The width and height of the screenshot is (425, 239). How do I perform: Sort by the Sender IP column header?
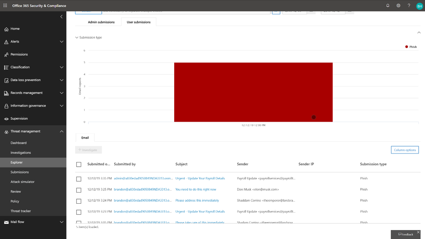point(306,164)
